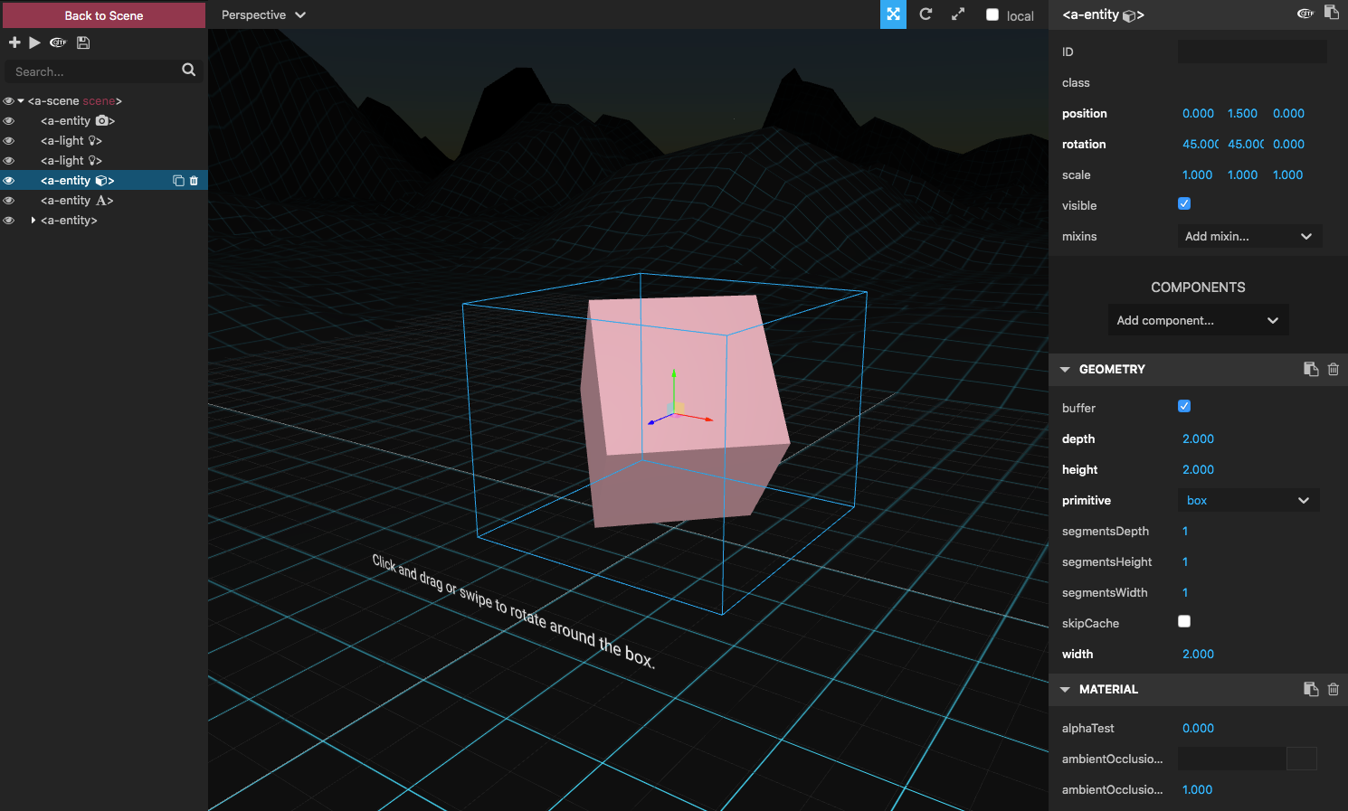Click scale X value 1.000
Image resolution: width=1348 pixels, height=811 pixels.
pos(1197,174)
